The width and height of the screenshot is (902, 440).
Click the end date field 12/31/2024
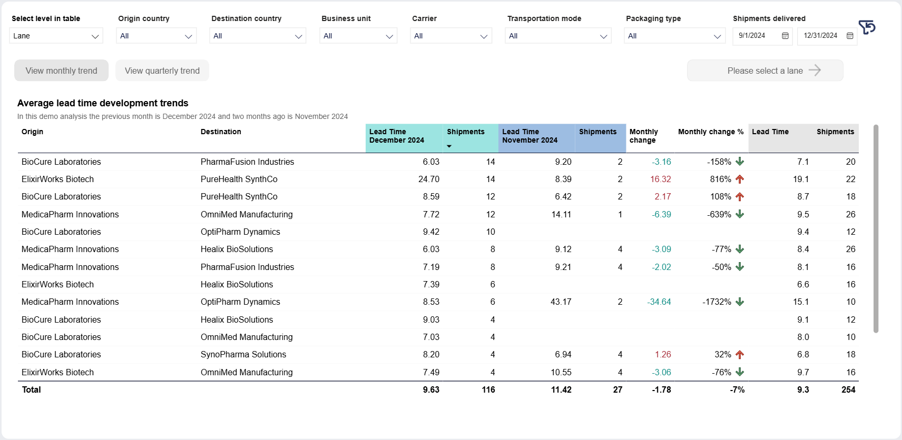pos(827,36)
